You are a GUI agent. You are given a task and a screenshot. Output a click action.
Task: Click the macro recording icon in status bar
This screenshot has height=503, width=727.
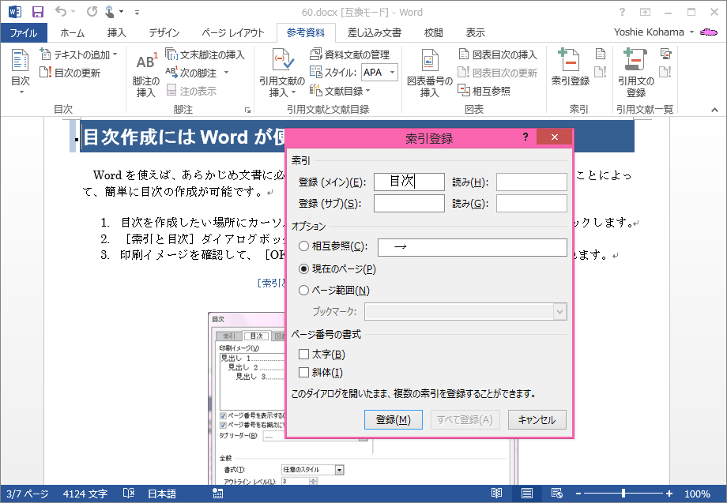click(217, 494)
